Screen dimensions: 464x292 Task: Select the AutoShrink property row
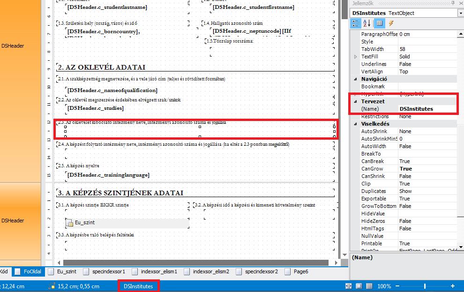pos(408,131)
